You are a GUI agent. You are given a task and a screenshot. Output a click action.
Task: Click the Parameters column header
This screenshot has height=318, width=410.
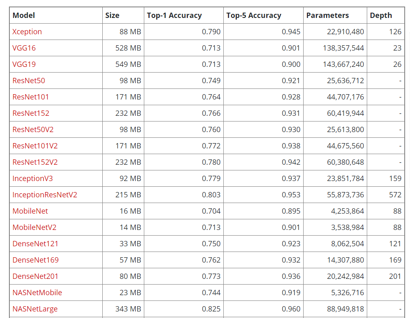[327, 15]
